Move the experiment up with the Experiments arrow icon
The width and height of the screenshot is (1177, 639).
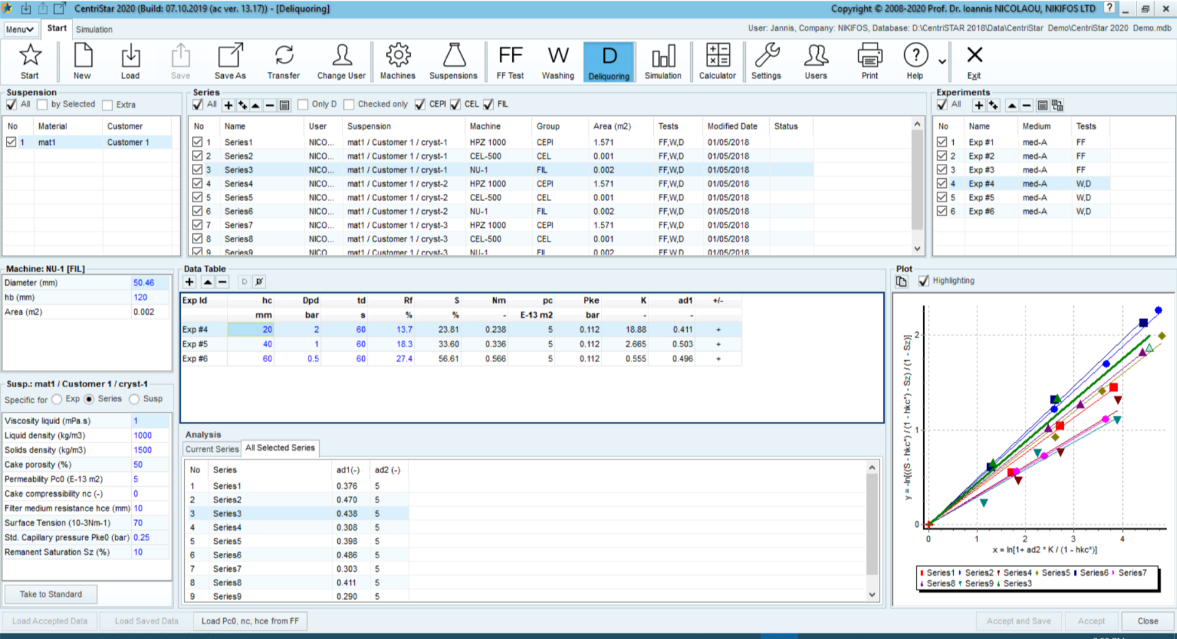[1011, 105]
